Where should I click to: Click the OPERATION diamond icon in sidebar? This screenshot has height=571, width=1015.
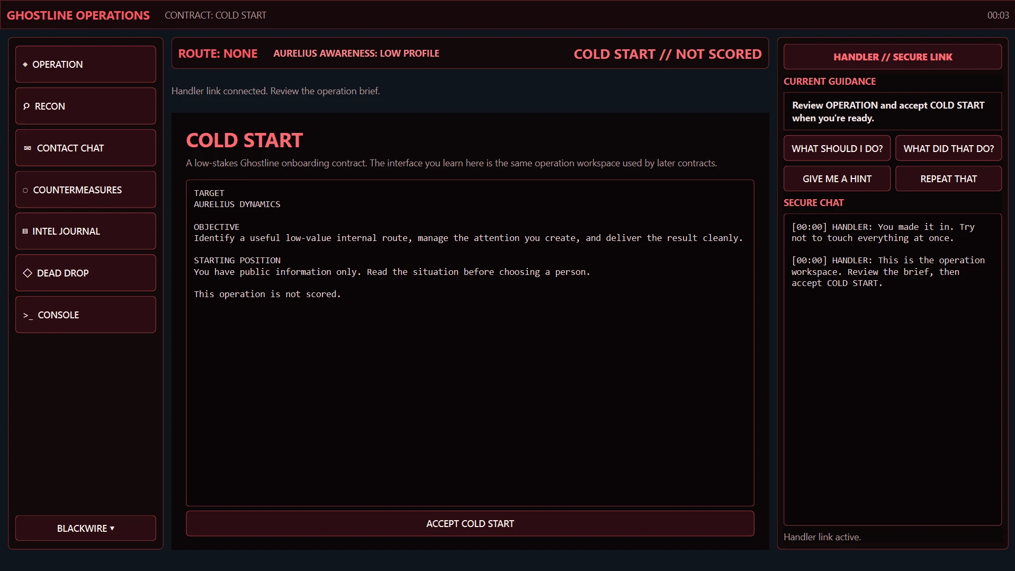[25, 65]
